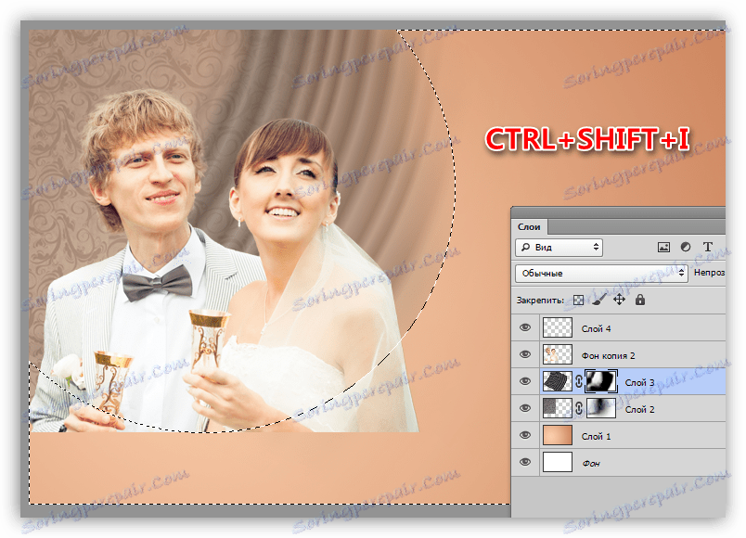Select the layer named Слой 3
The height and width of the screenshot is (538, 746).
[639, 382]
